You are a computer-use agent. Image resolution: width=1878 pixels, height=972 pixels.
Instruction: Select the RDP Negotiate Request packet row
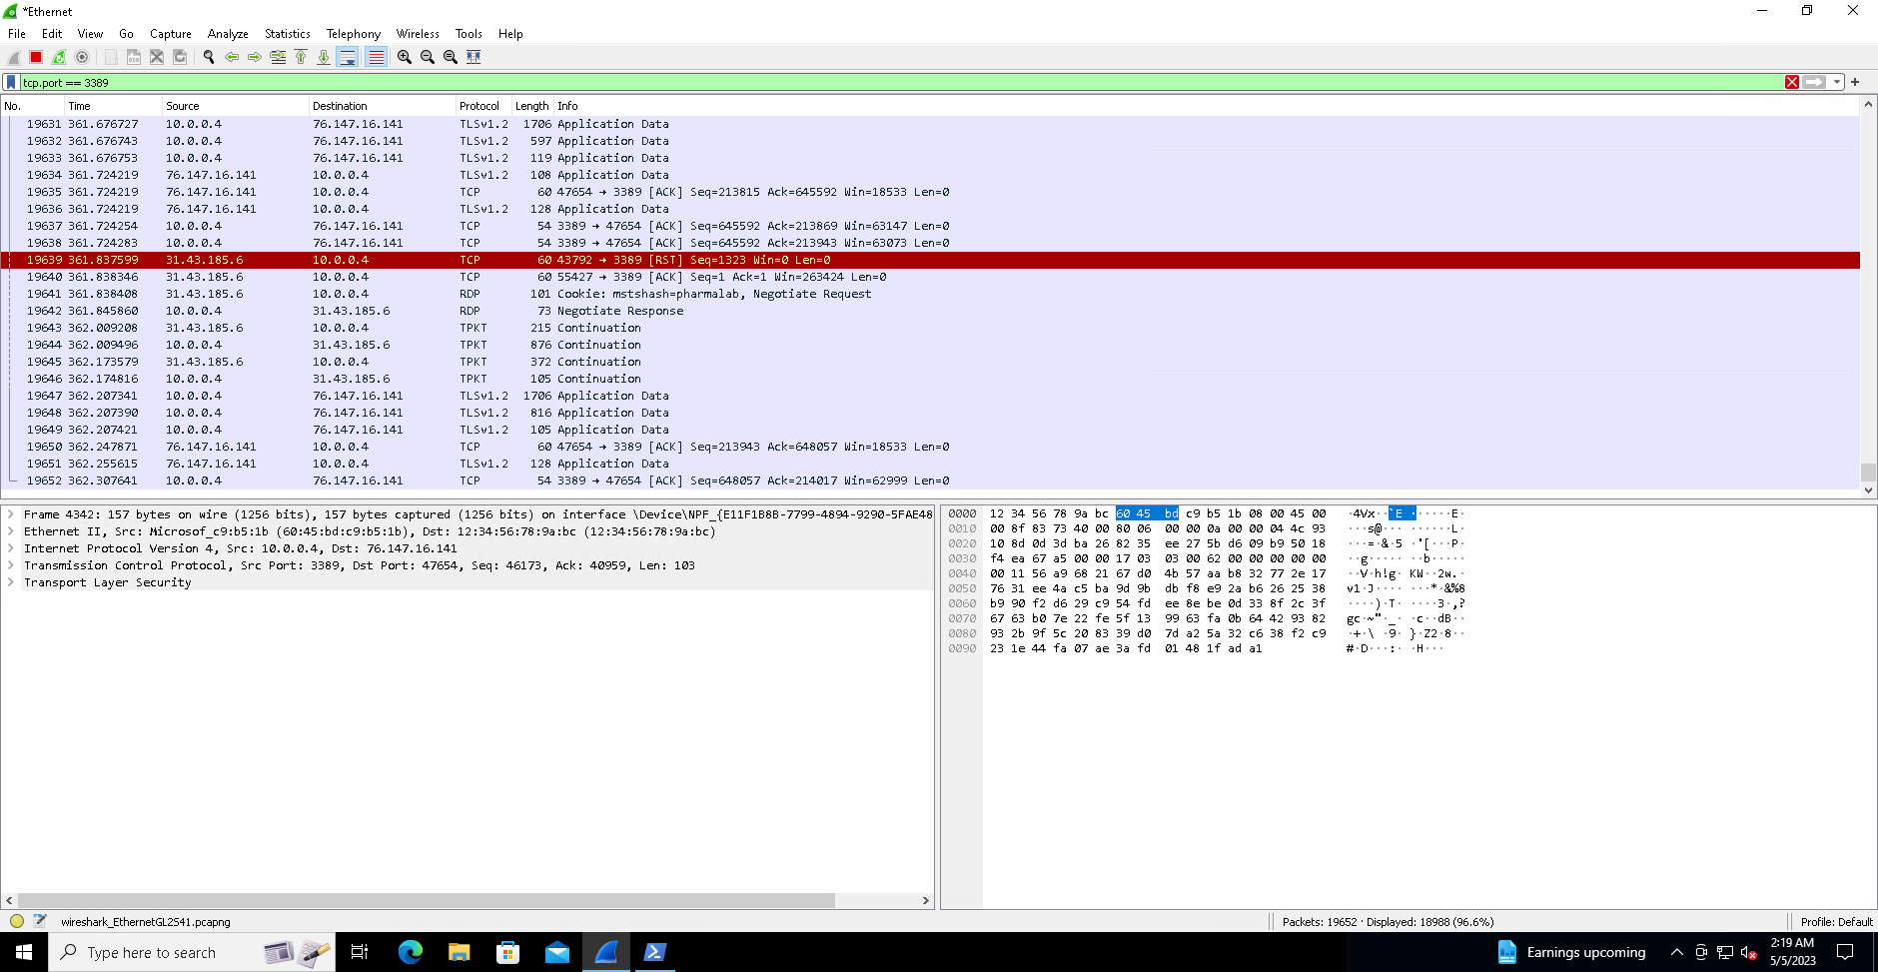(x=400, y=294)
